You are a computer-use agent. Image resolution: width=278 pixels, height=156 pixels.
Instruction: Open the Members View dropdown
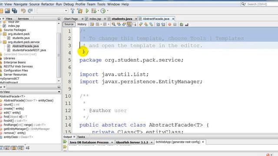click(x=59, y=92)
